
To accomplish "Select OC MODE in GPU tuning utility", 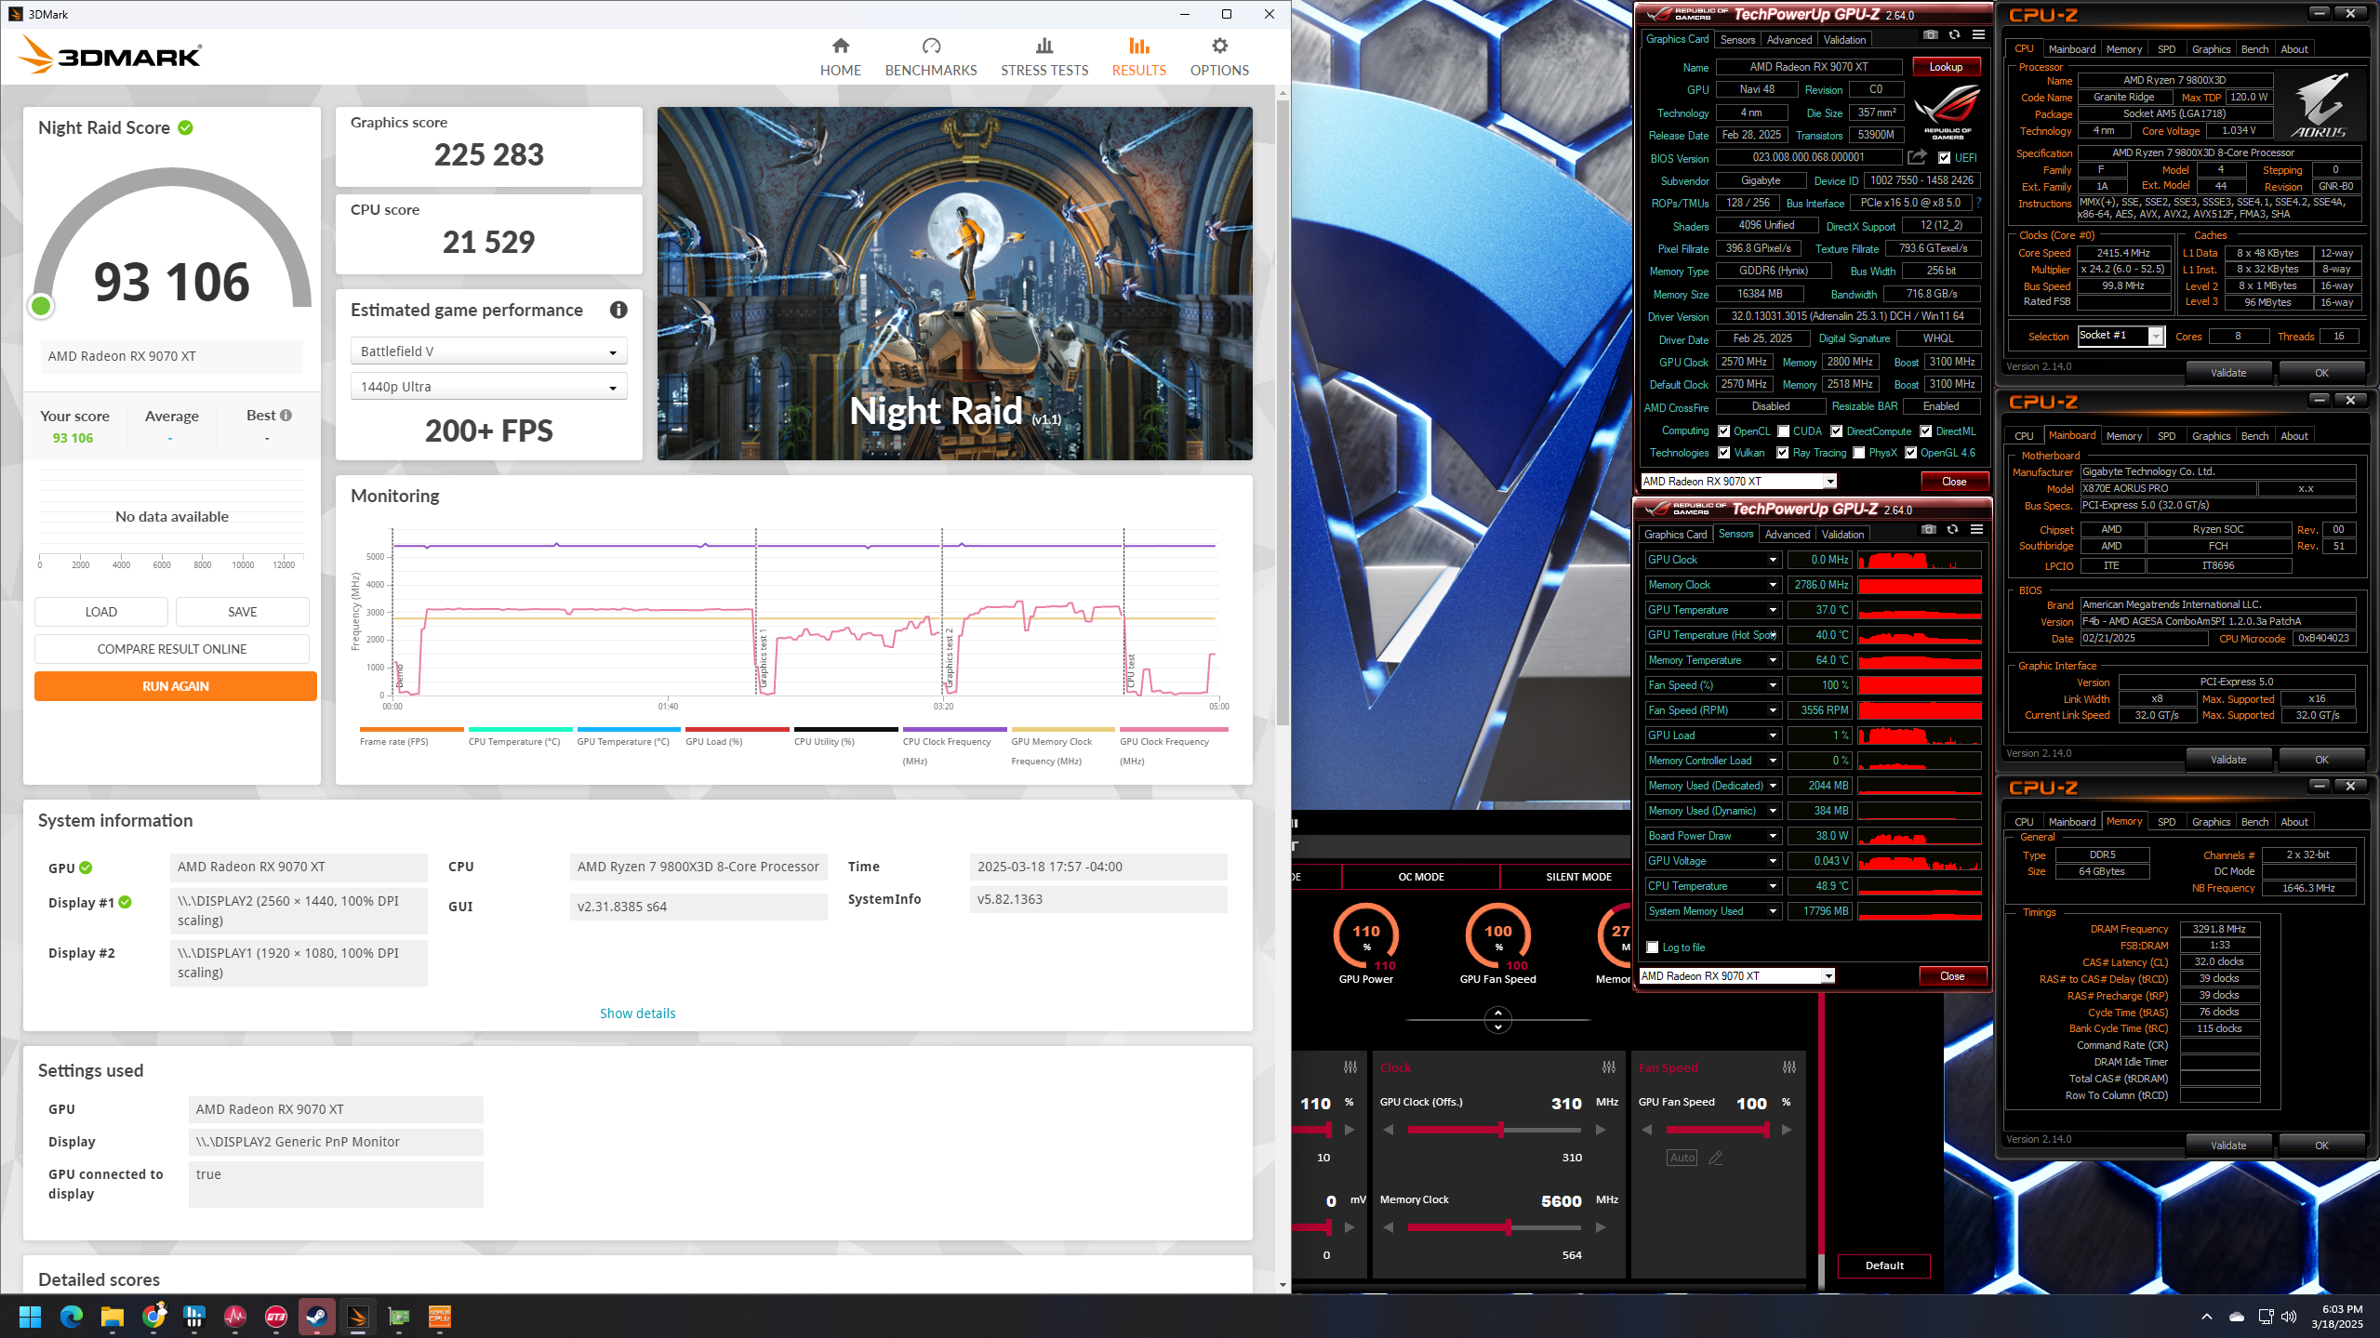I will [1421, 877].
